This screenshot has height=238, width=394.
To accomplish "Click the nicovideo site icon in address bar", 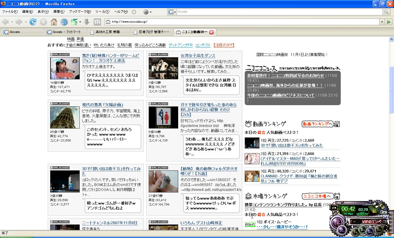I will (x=108, y=22).
